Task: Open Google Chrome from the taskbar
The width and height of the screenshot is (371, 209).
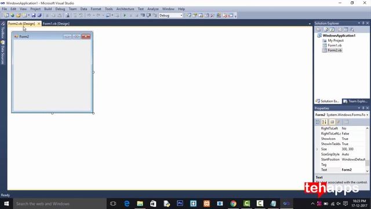Action: coord(233,204)
